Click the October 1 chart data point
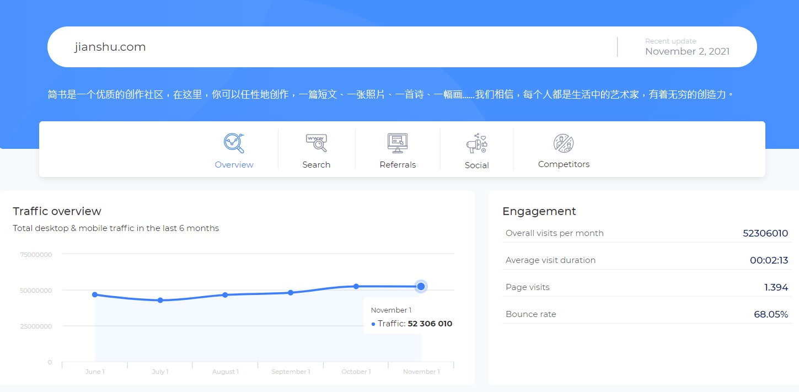The image size is (799, 392). 356,286
